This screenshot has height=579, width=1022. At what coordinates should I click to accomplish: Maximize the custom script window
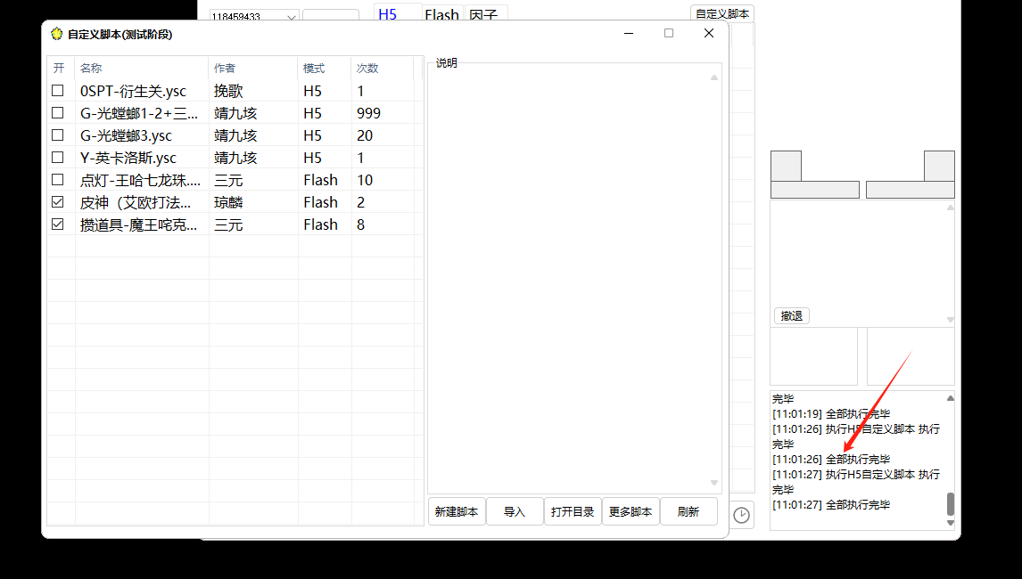tap(669, 34)
